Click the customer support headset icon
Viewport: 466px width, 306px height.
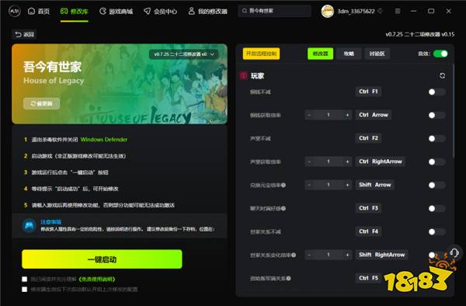(454, 253)
